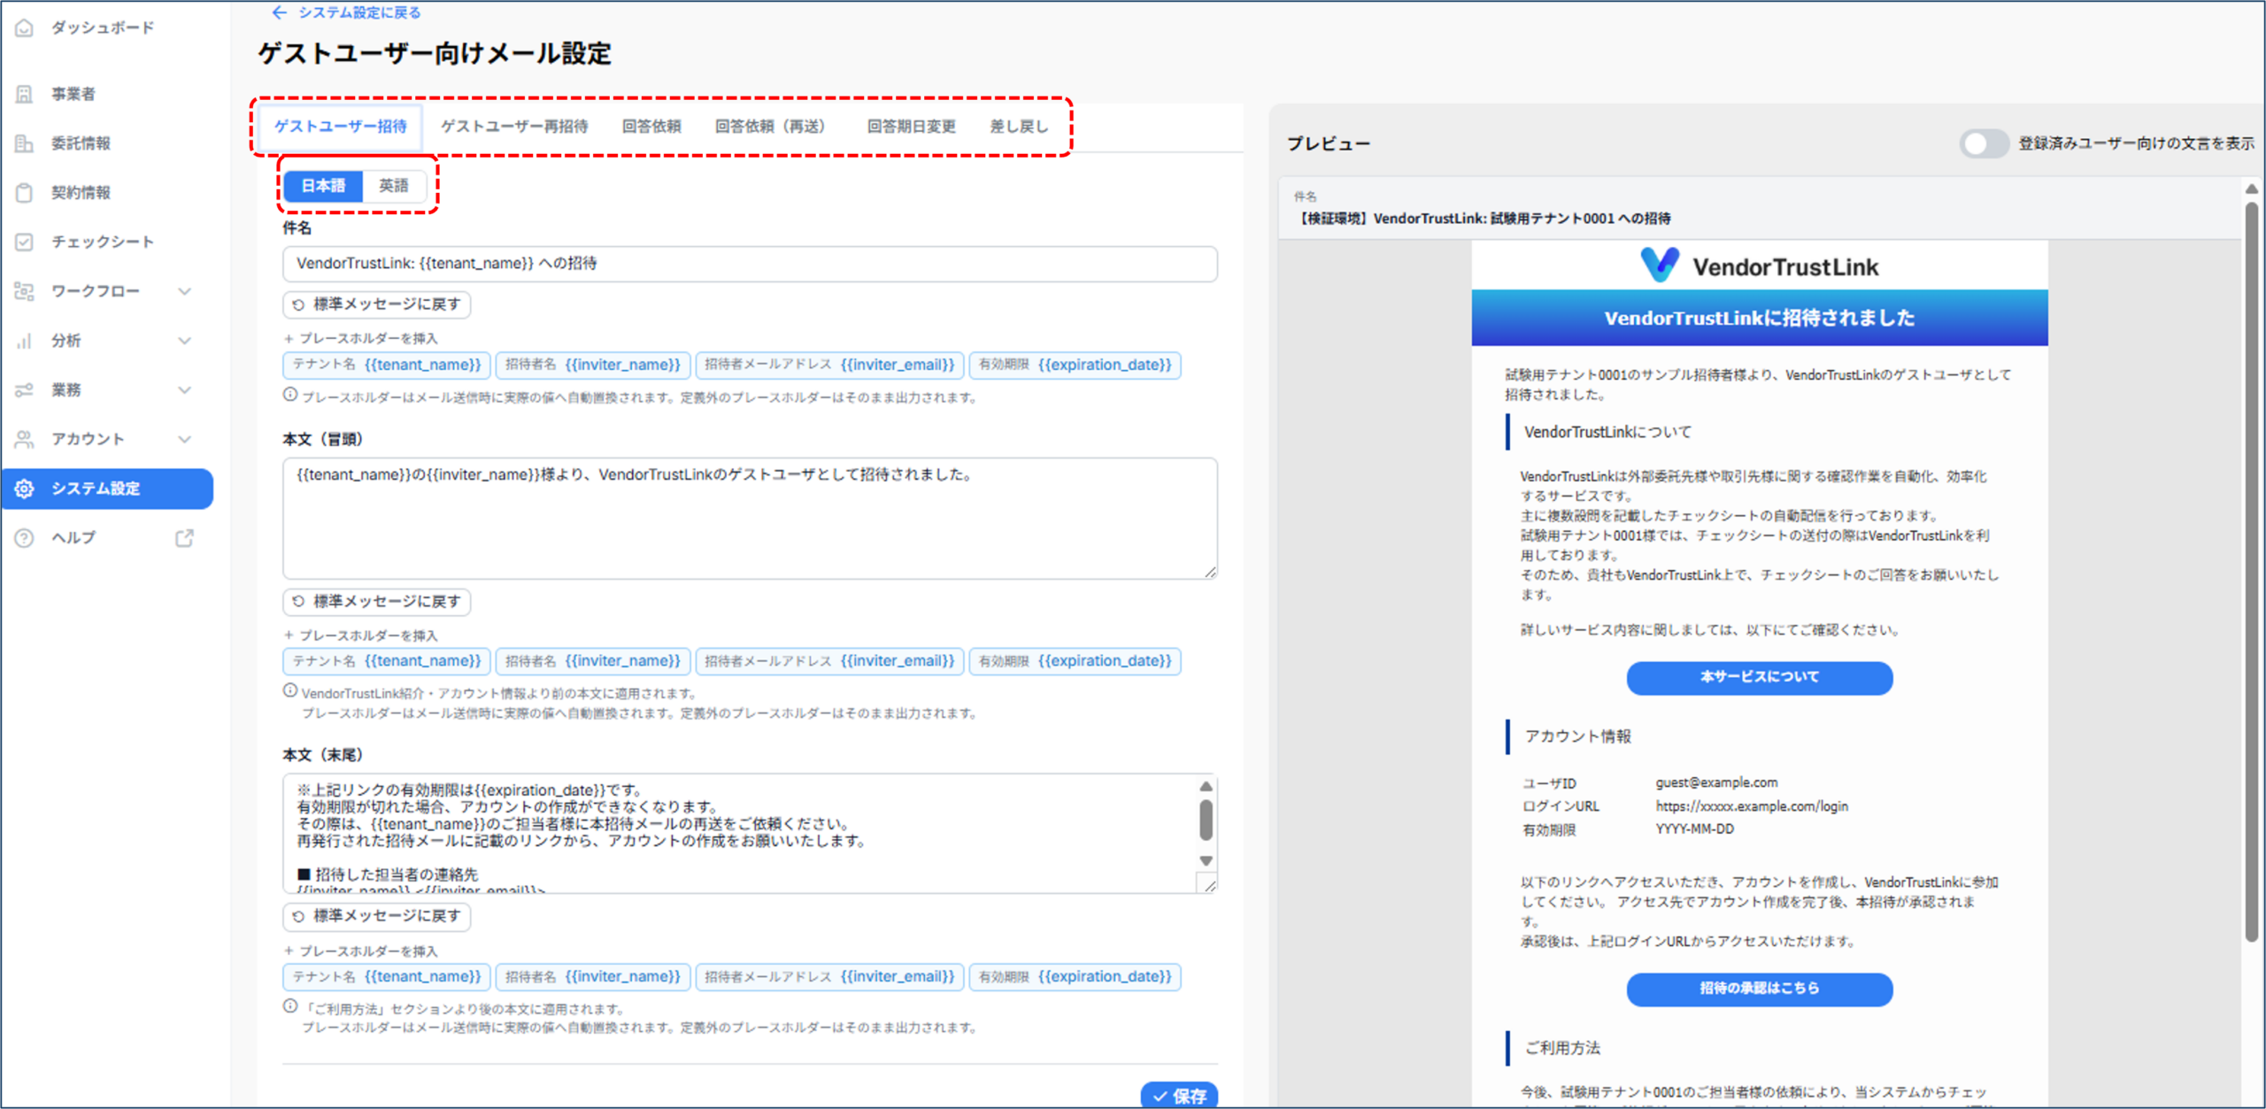This screenshot has height=1109, width=2266.
Task: Click the 分析 bar chart icon
Action: click(25, 341)
